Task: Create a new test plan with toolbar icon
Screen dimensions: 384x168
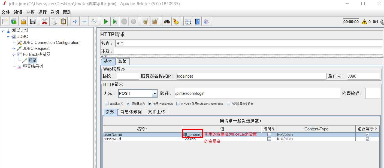Action: (x=5, y=22)
